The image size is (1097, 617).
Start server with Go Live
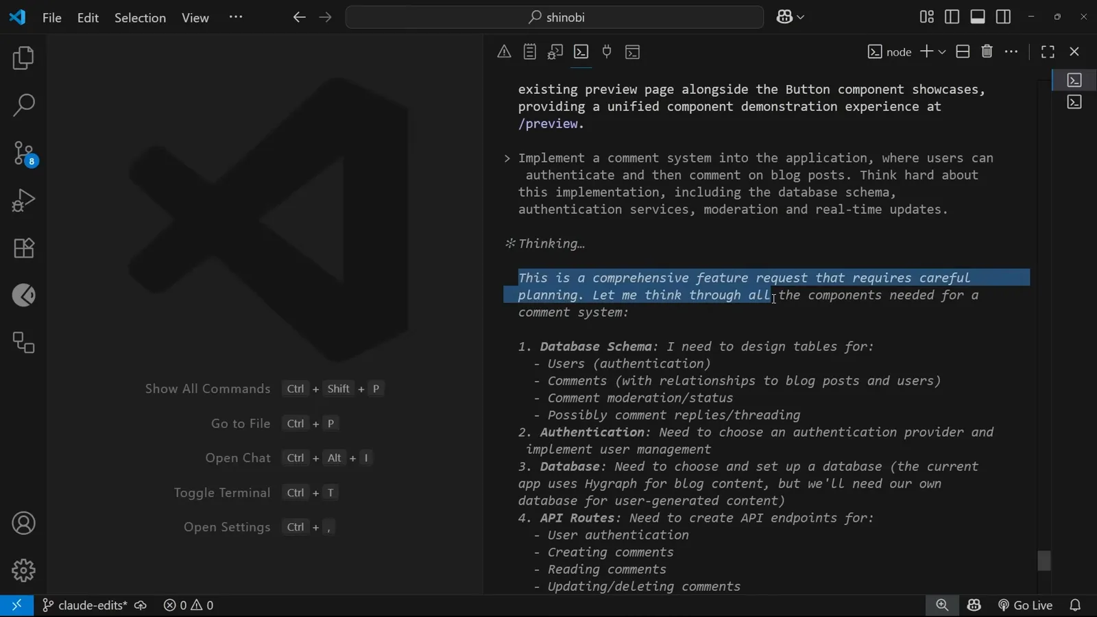(1025, 605)
